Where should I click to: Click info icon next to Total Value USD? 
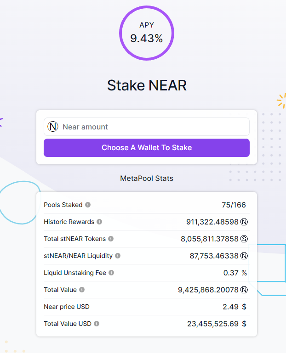(x=97, y=324)
